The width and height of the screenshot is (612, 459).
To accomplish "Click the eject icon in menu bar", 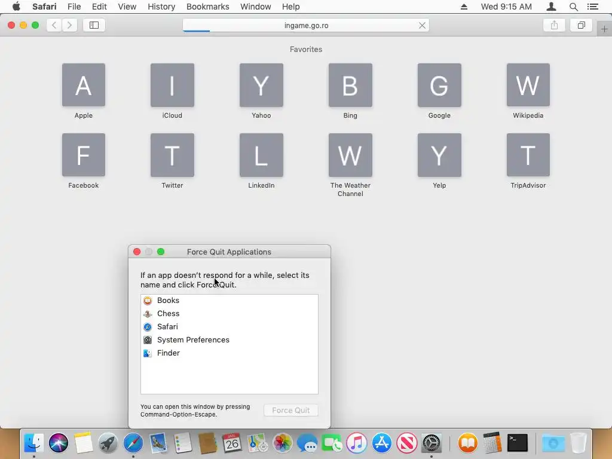I will click(x=464, y=7).
